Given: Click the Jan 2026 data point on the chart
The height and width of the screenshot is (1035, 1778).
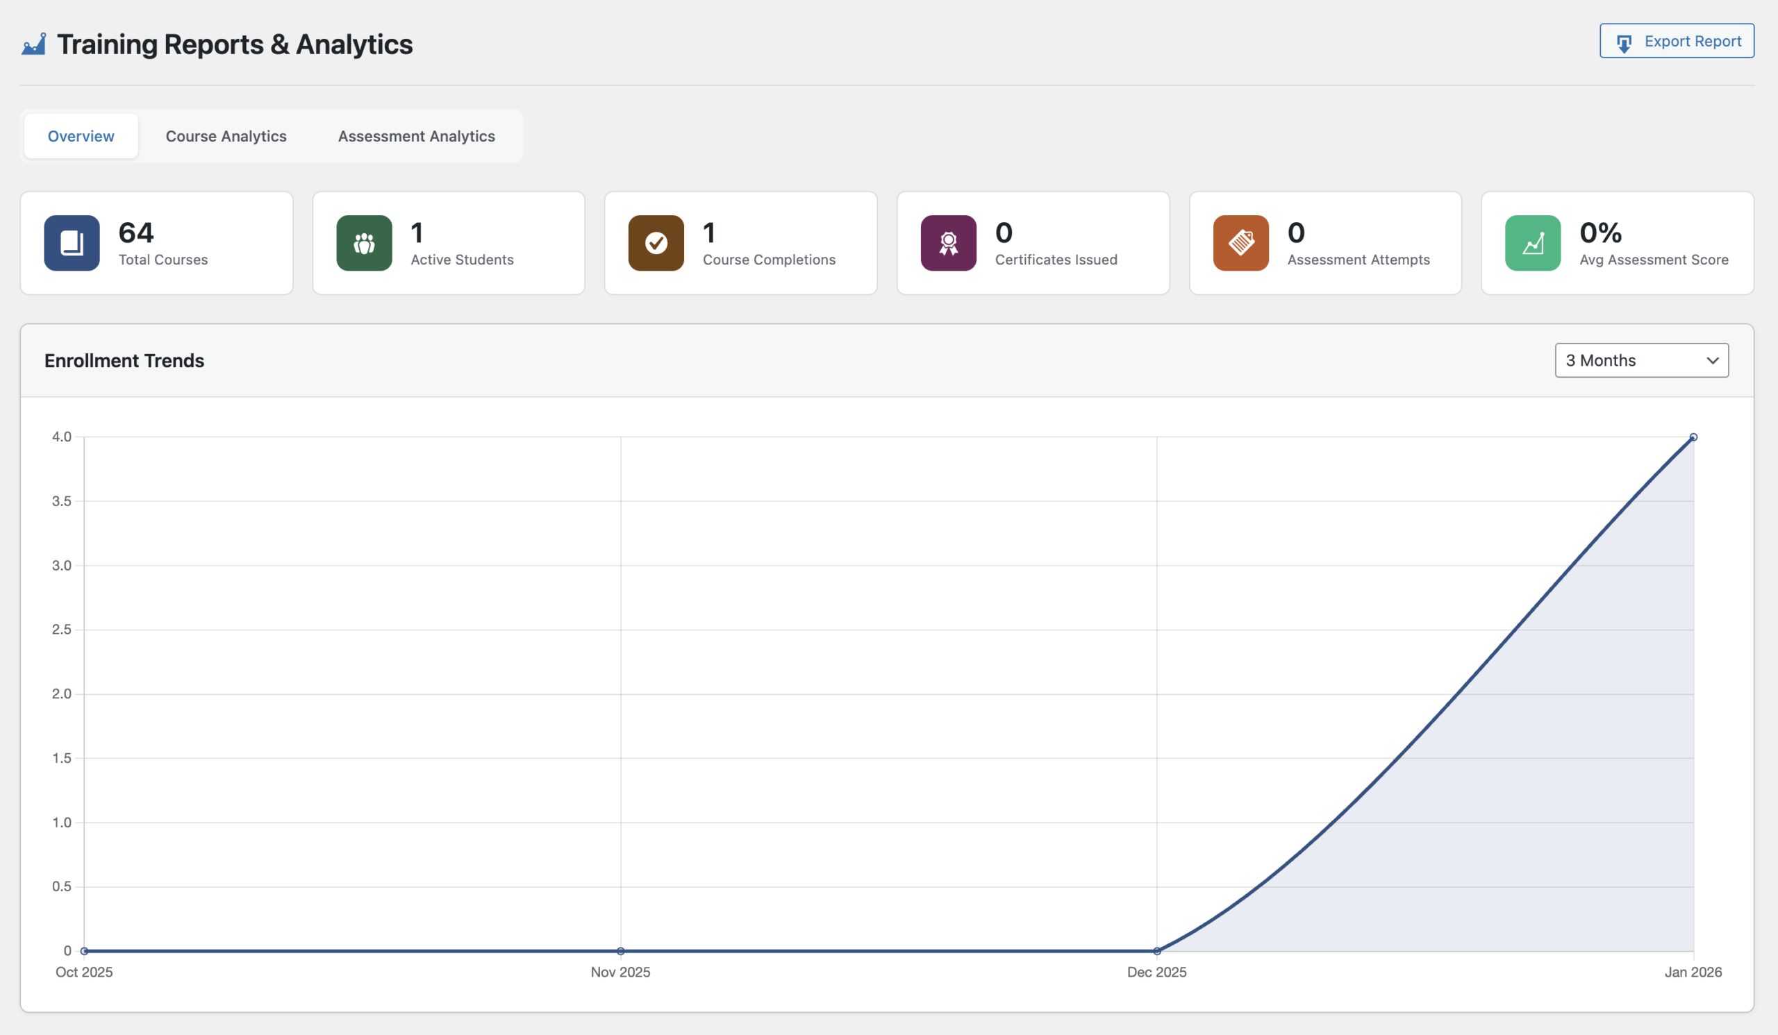Looking at the screenshot, I should point(1693,437).
